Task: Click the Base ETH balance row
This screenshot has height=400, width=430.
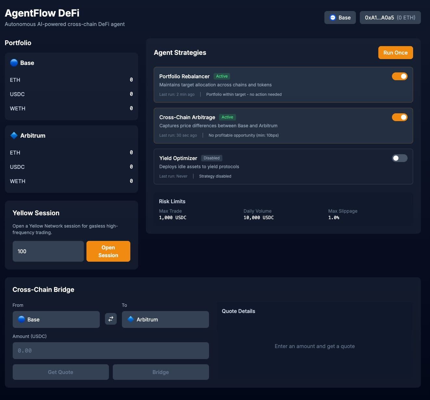Action: 72,80
